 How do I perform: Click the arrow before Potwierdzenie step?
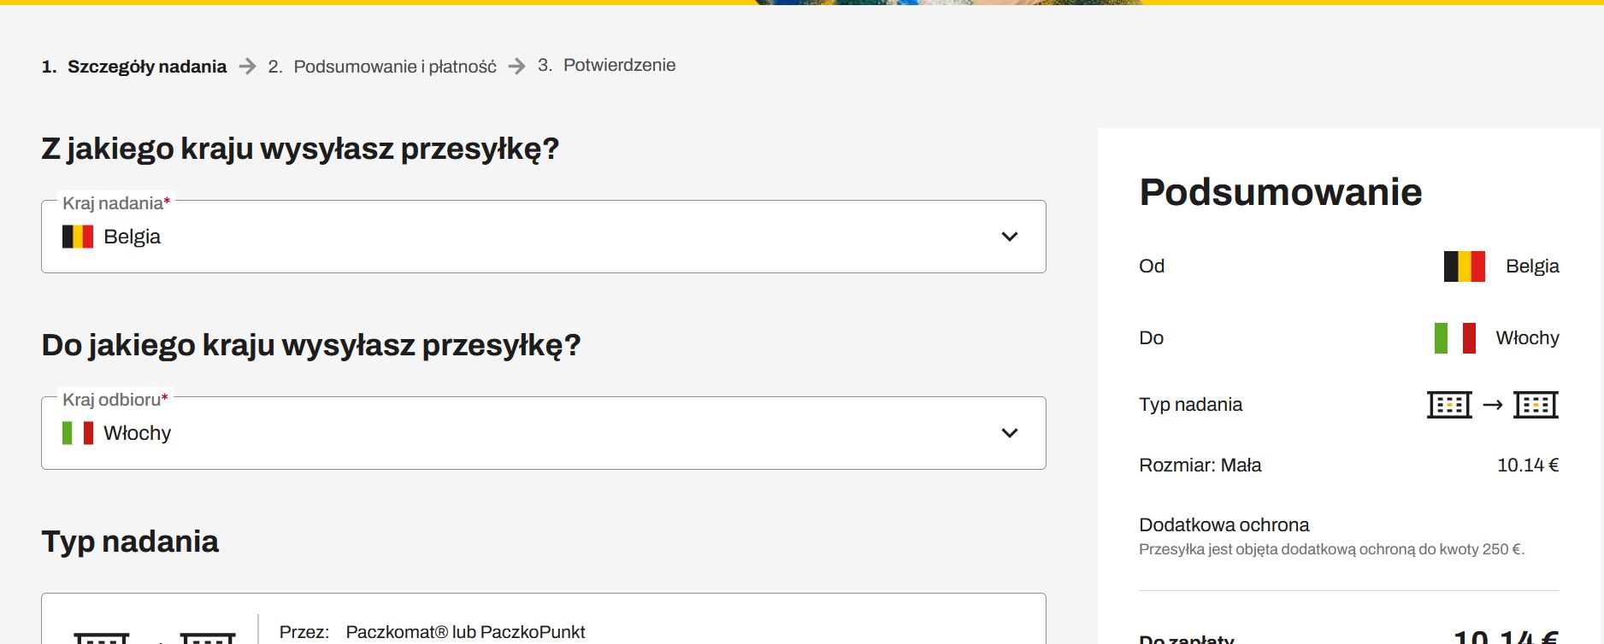[516, 67]
